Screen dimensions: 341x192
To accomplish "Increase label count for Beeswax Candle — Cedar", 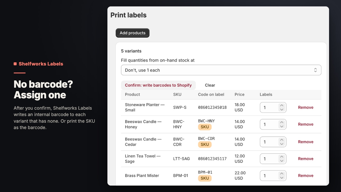I will point(282,140).
